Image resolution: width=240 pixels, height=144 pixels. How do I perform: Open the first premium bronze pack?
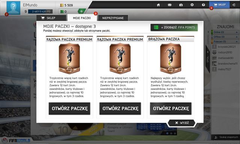(69, 108)
